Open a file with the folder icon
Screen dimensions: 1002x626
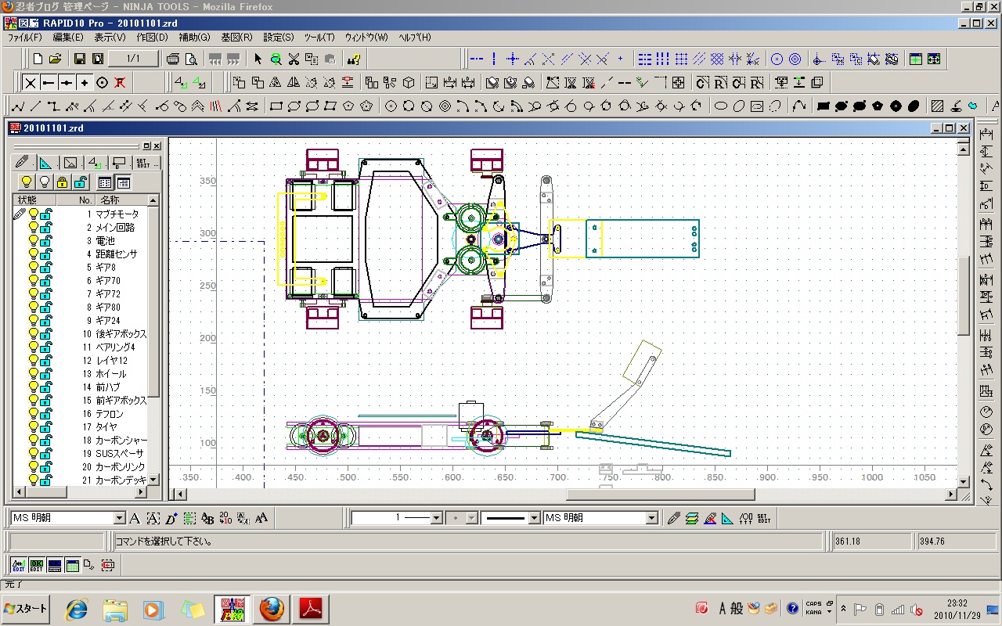coord(55,59)
